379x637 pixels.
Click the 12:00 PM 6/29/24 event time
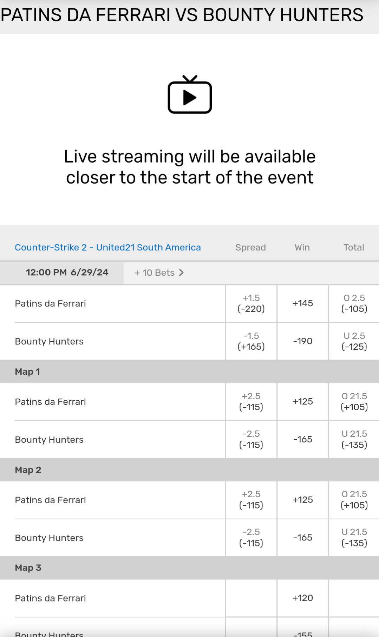(67, 272)
